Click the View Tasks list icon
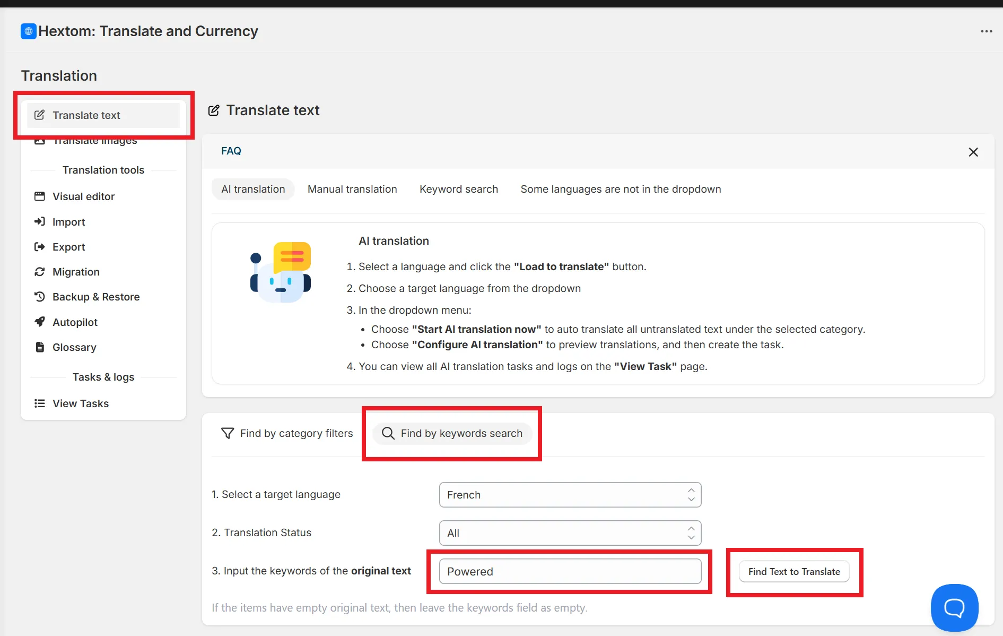The height and width of the screenshot is (636, 1003). click(39, 403)
